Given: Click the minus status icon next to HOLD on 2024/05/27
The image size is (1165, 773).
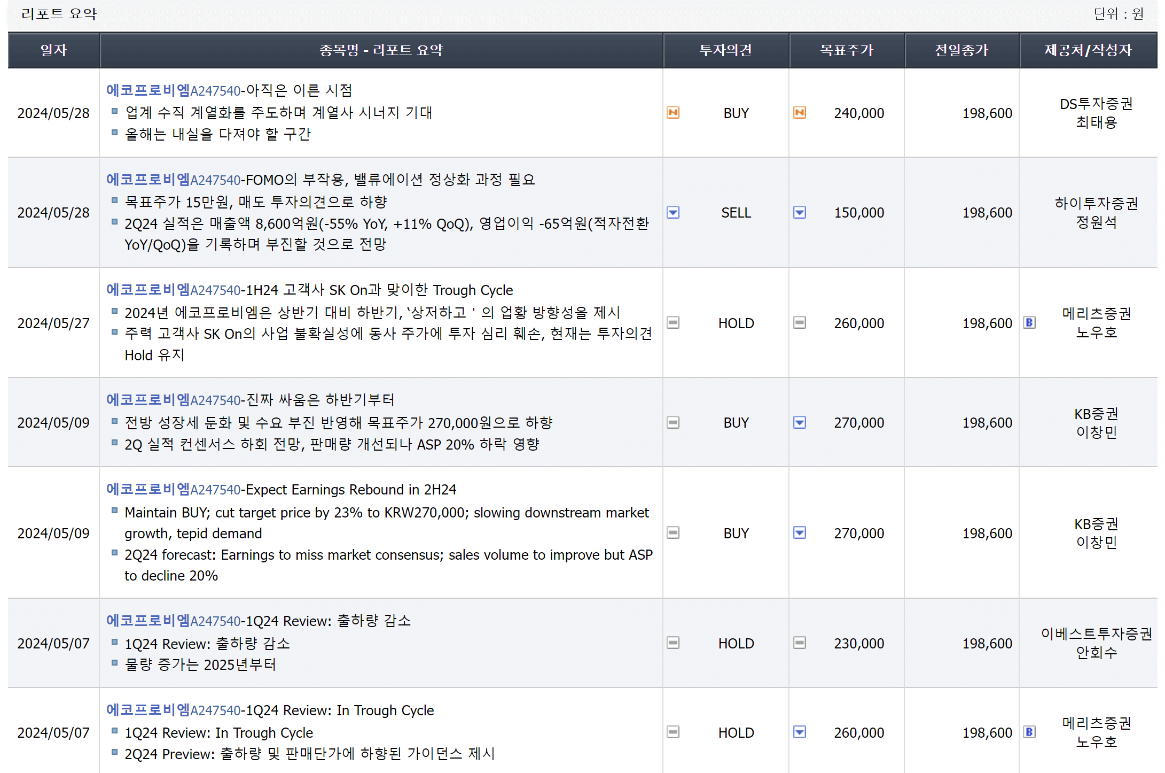Looking at the screenshot, I should pyautogui.click(x=674, y=323).
